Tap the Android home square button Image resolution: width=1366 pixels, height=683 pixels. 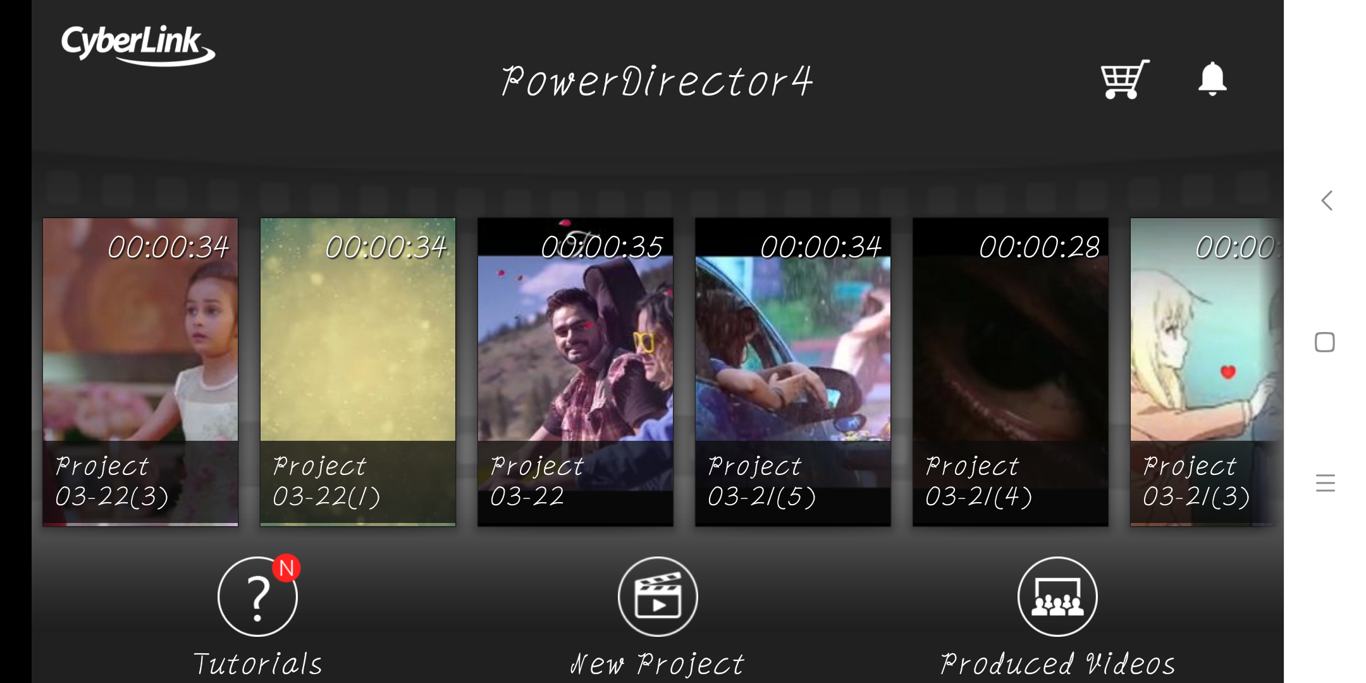coord(1325,342)
